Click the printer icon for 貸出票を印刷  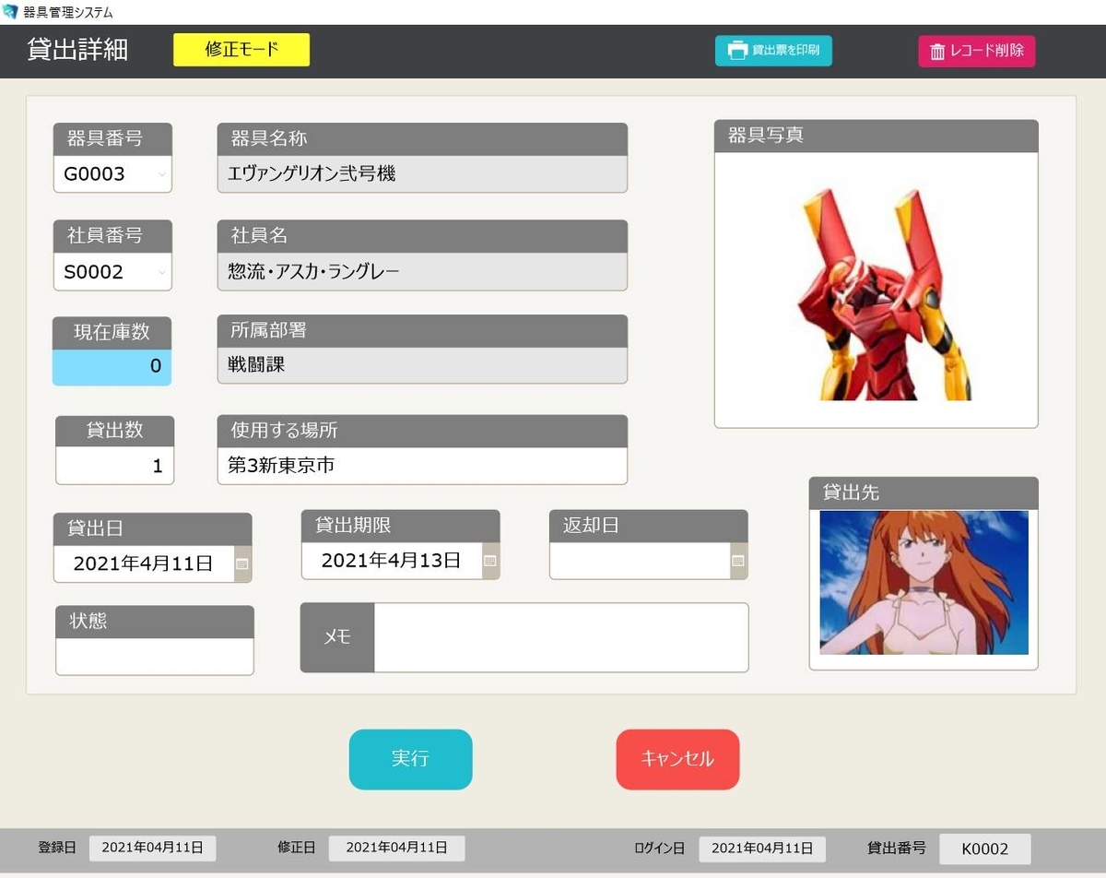tap(737, 51)
